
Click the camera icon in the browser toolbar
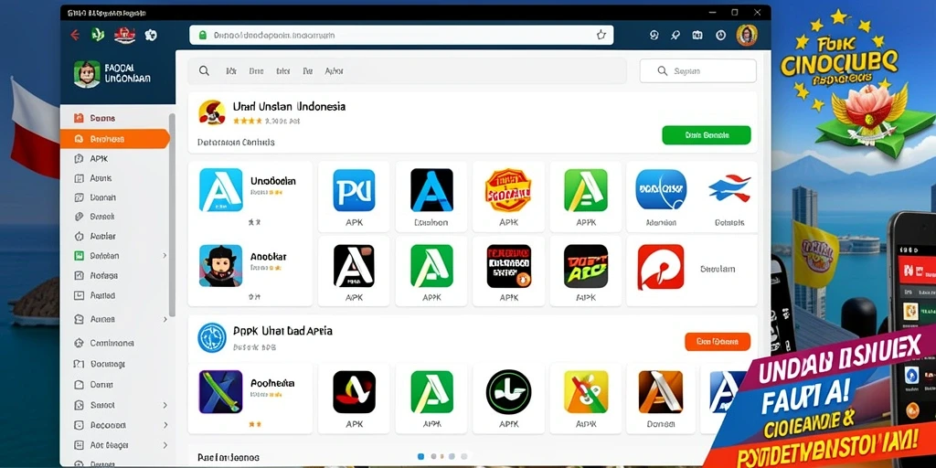point(697,36)
